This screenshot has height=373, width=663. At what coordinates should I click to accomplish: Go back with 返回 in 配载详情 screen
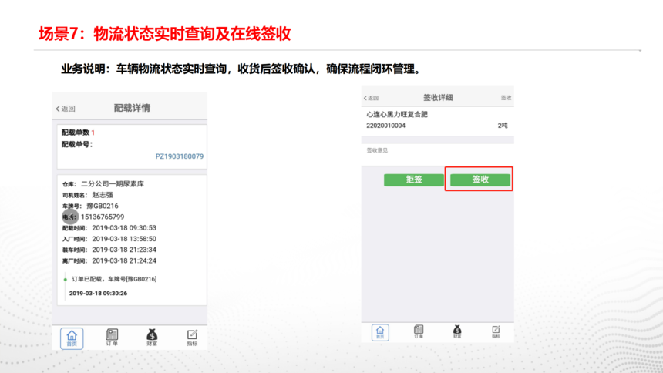point(66,109)
